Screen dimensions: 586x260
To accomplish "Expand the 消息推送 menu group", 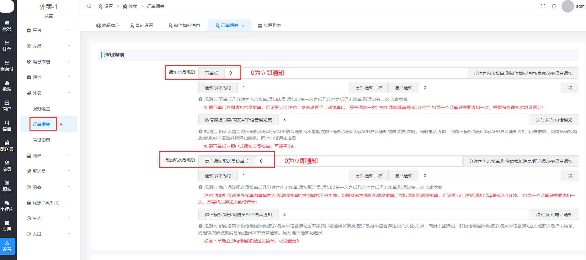I will [x=49, y=62].
